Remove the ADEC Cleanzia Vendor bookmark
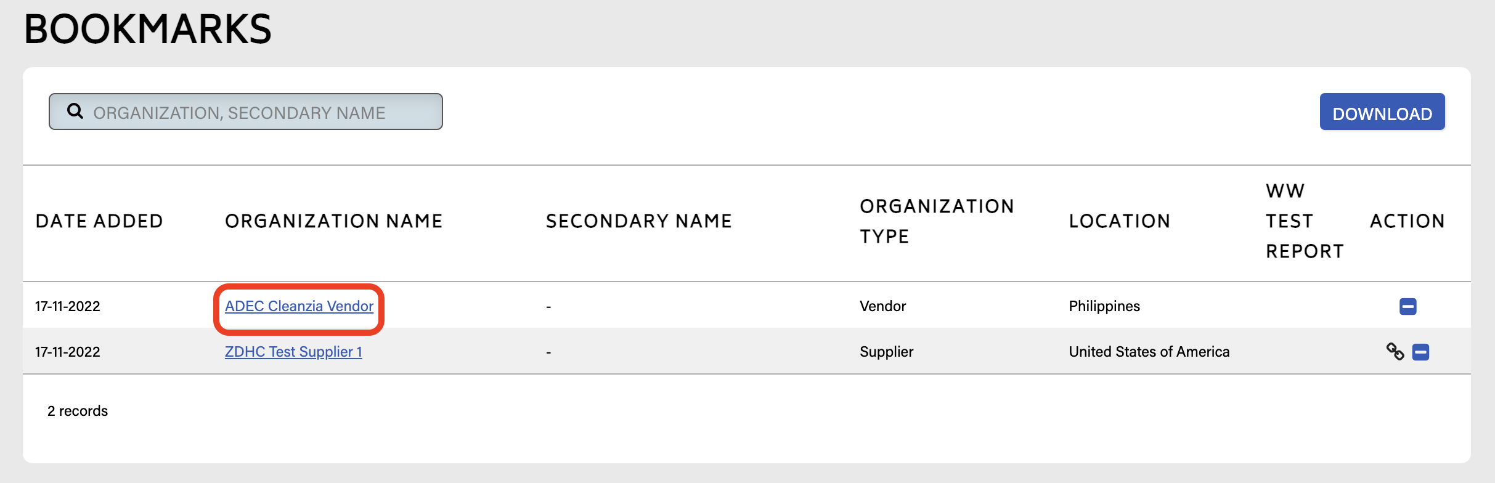Screen dimensions: 1495x483 1407,306
